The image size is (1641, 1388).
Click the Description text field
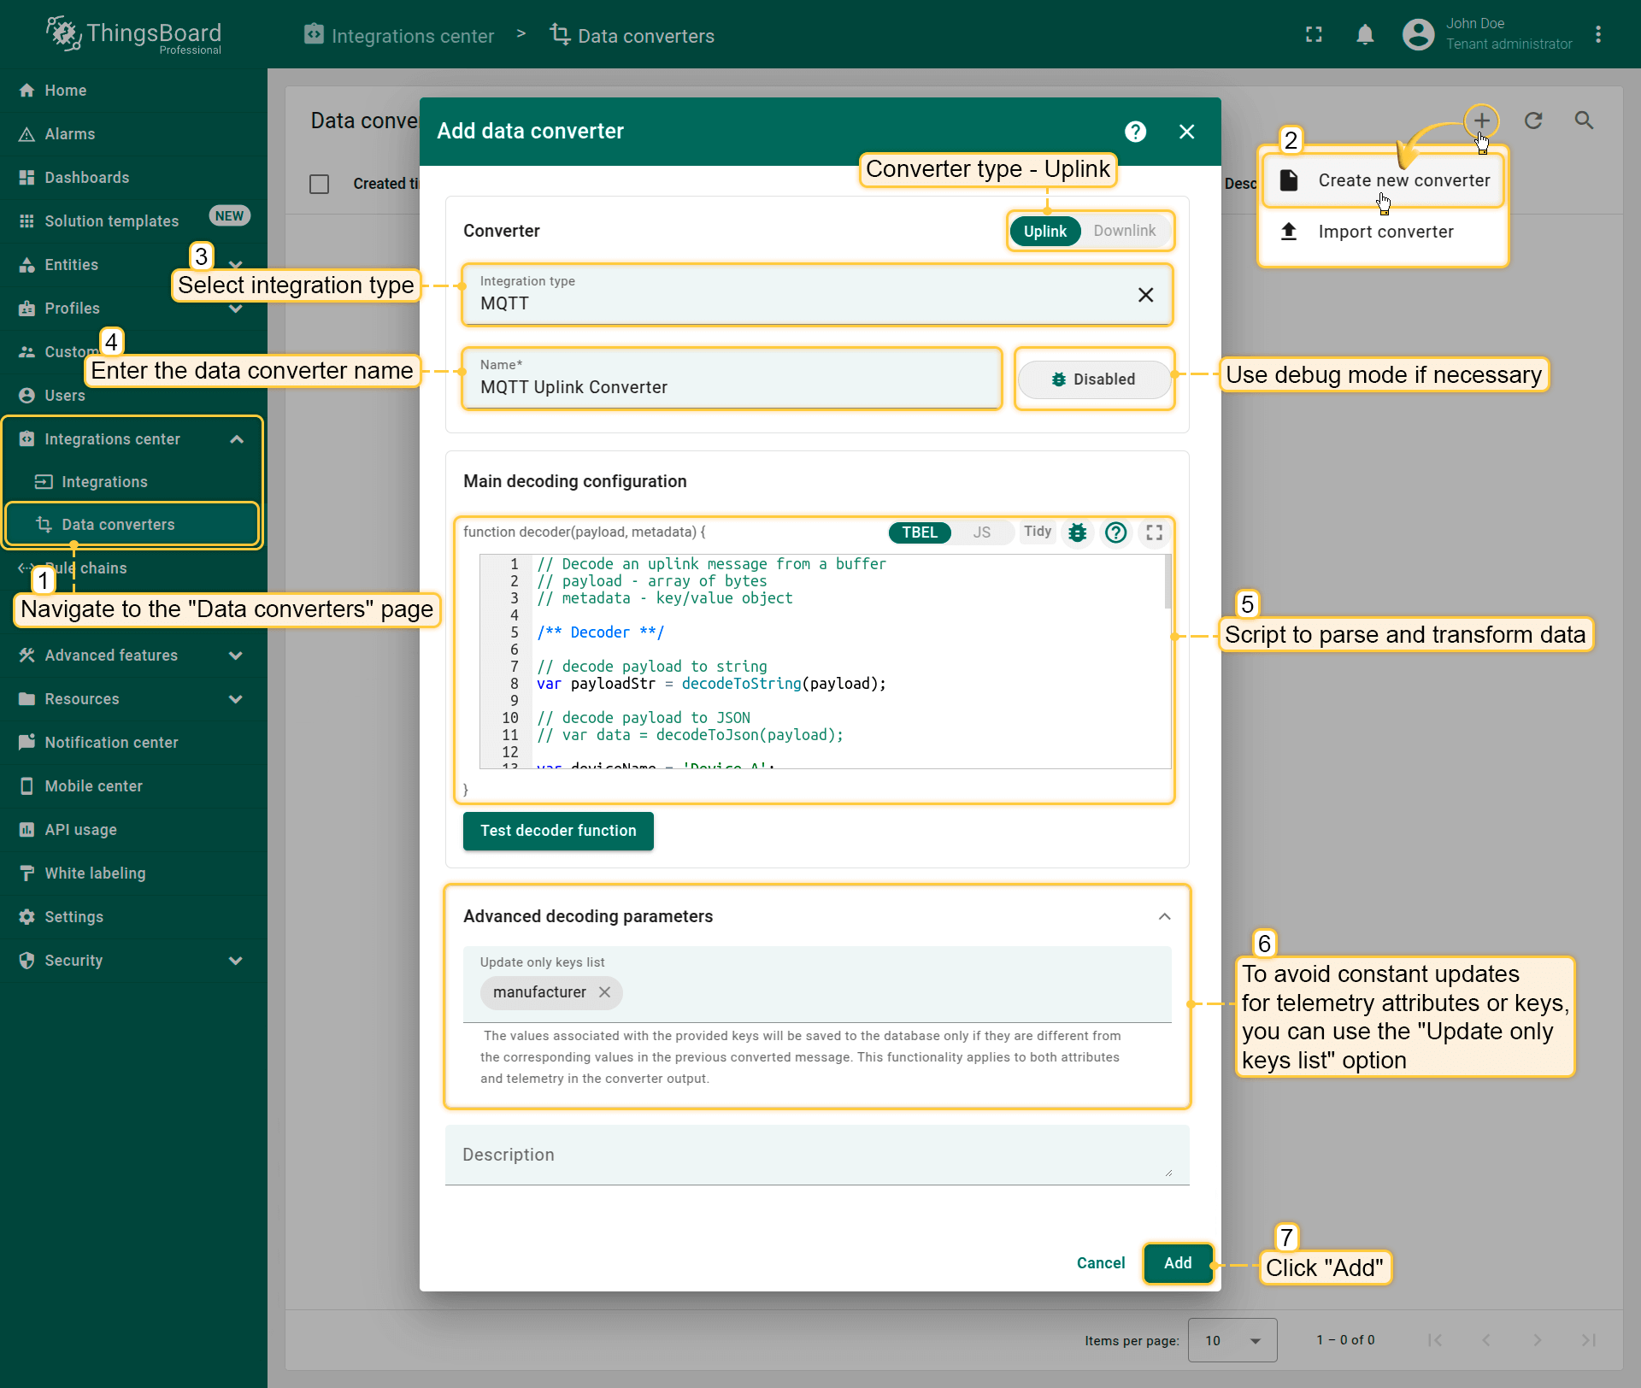tap(816, 1155)
